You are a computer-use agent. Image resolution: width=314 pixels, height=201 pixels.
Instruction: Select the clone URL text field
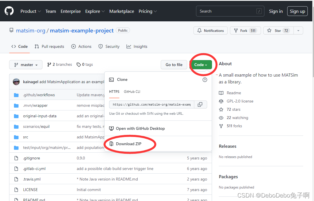point(152,104)
